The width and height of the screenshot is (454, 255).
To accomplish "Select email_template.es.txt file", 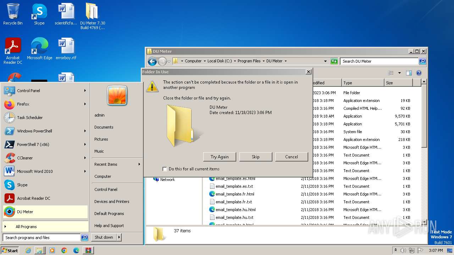I will 234,186.
